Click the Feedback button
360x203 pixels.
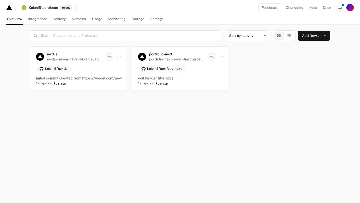click(x=269, y=8)
